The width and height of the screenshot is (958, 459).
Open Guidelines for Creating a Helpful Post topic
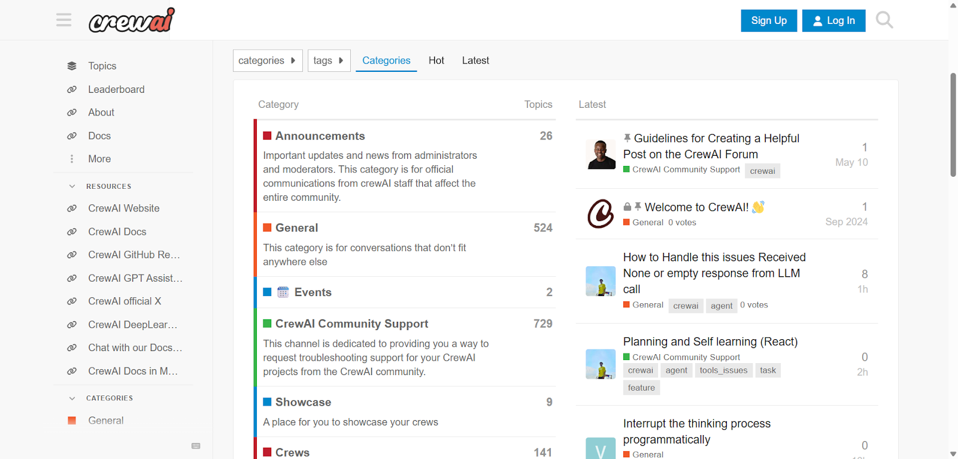[711, 146]
